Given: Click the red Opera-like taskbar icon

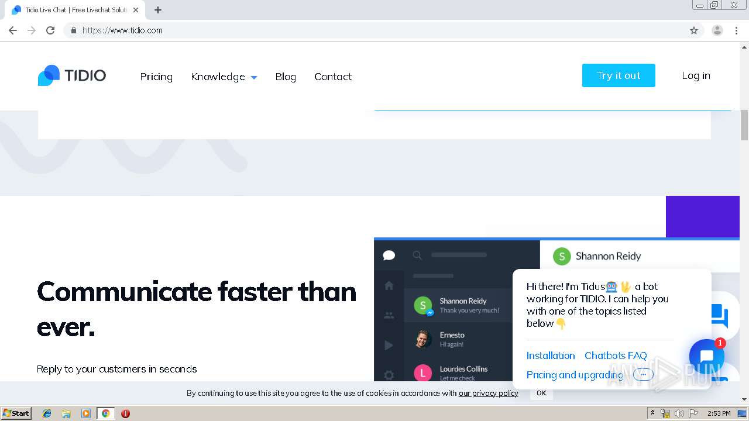Looking at the screenshot, I should [125, 413].
